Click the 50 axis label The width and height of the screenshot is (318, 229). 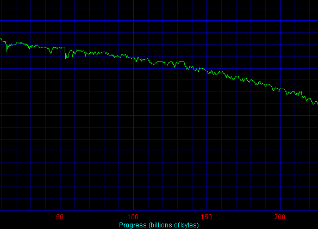[x=60, y=217]
